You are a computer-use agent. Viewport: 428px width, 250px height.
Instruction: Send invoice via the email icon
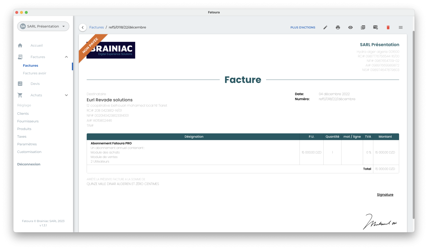point(375,27)
